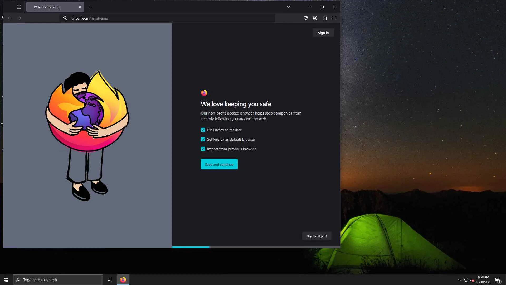Click the Save to Pocket icon
506x285 pixels.
point(306,18)
